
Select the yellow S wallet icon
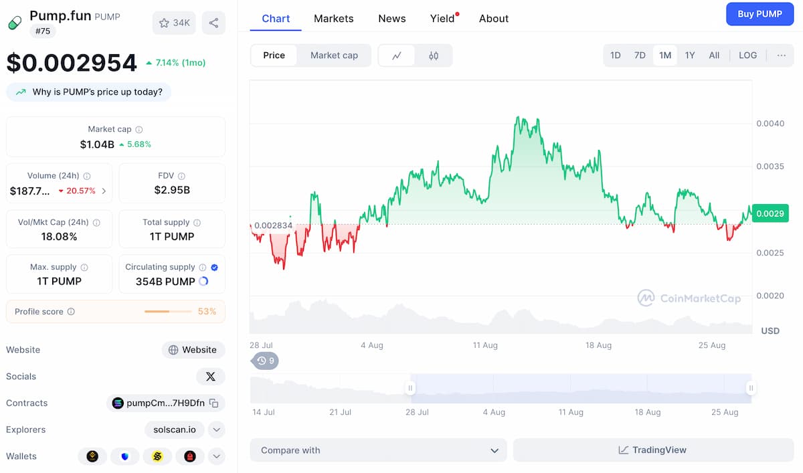[157, 456]
